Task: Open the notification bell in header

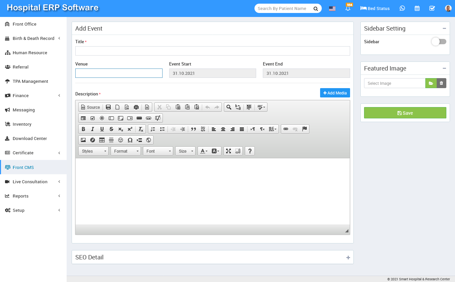Action: 348,8
